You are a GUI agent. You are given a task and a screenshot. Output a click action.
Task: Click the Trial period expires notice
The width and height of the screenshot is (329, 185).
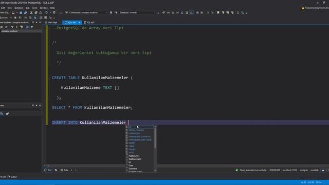pyautogui.click(x=317, y=8)
